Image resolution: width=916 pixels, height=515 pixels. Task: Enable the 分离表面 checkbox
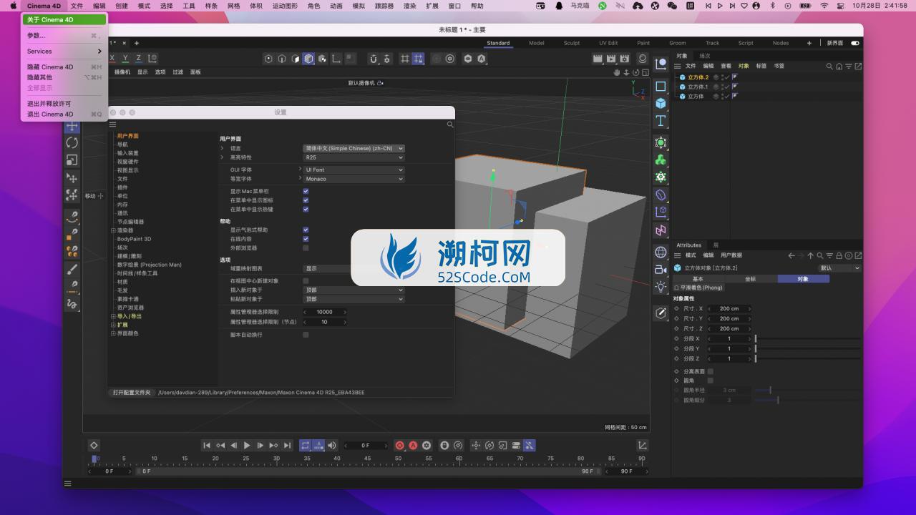coord(710,371)
